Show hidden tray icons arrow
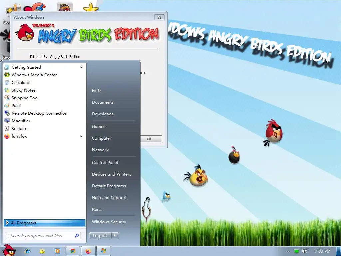341x256 pixels. [x=288, y=251]
